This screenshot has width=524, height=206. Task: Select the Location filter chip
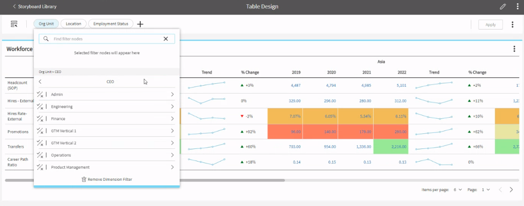[74, 24]
